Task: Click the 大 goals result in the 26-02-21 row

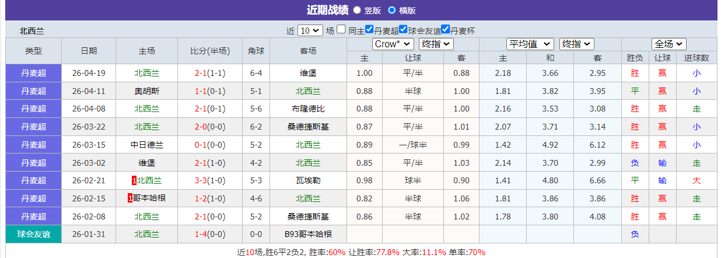Action: 696,180
